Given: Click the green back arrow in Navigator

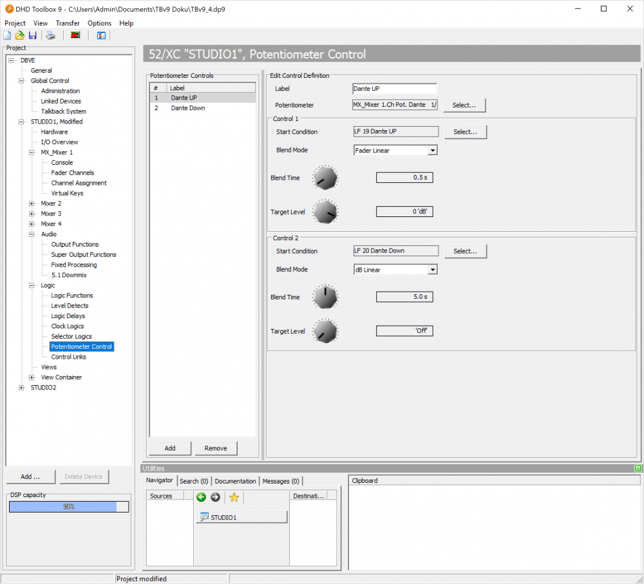Looking at the screenshot, I should click(x=202, y=497).
